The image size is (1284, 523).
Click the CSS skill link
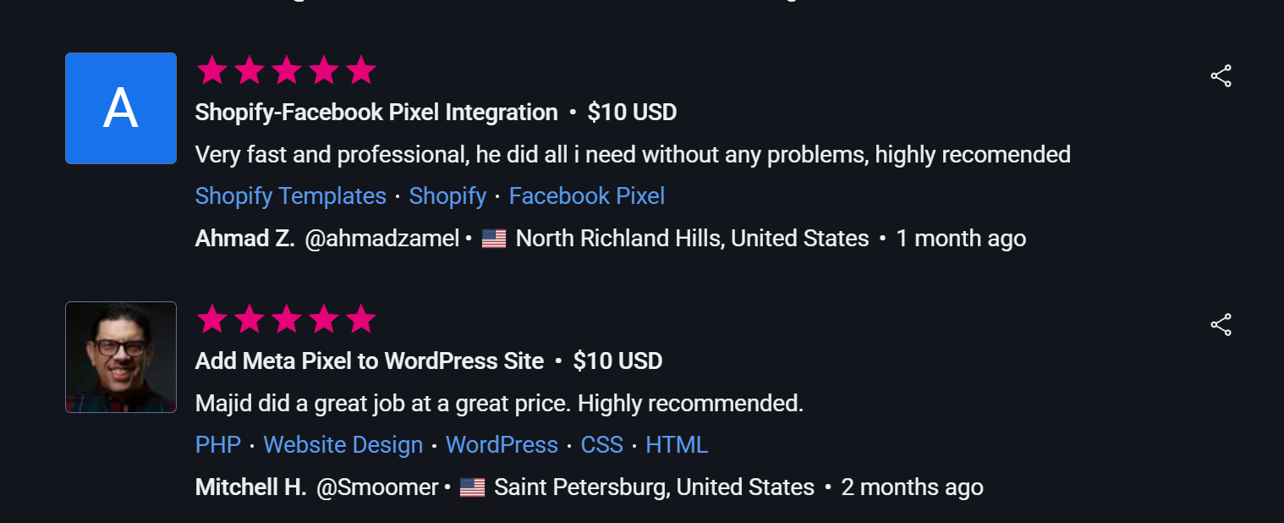[x=601, y=445]
